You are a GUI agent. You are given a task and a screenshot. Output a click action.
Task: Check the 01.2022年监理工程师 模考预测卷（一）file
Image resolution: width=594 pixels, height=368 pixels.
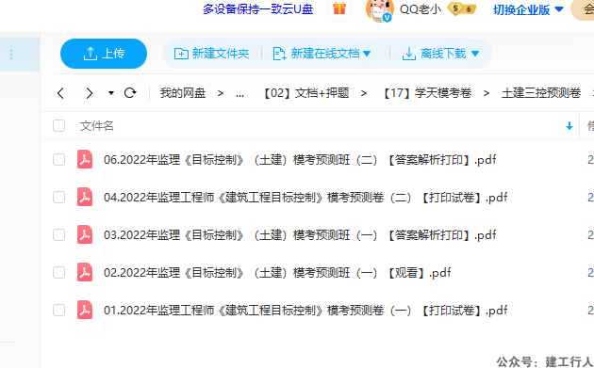click(x=58, y=311)
